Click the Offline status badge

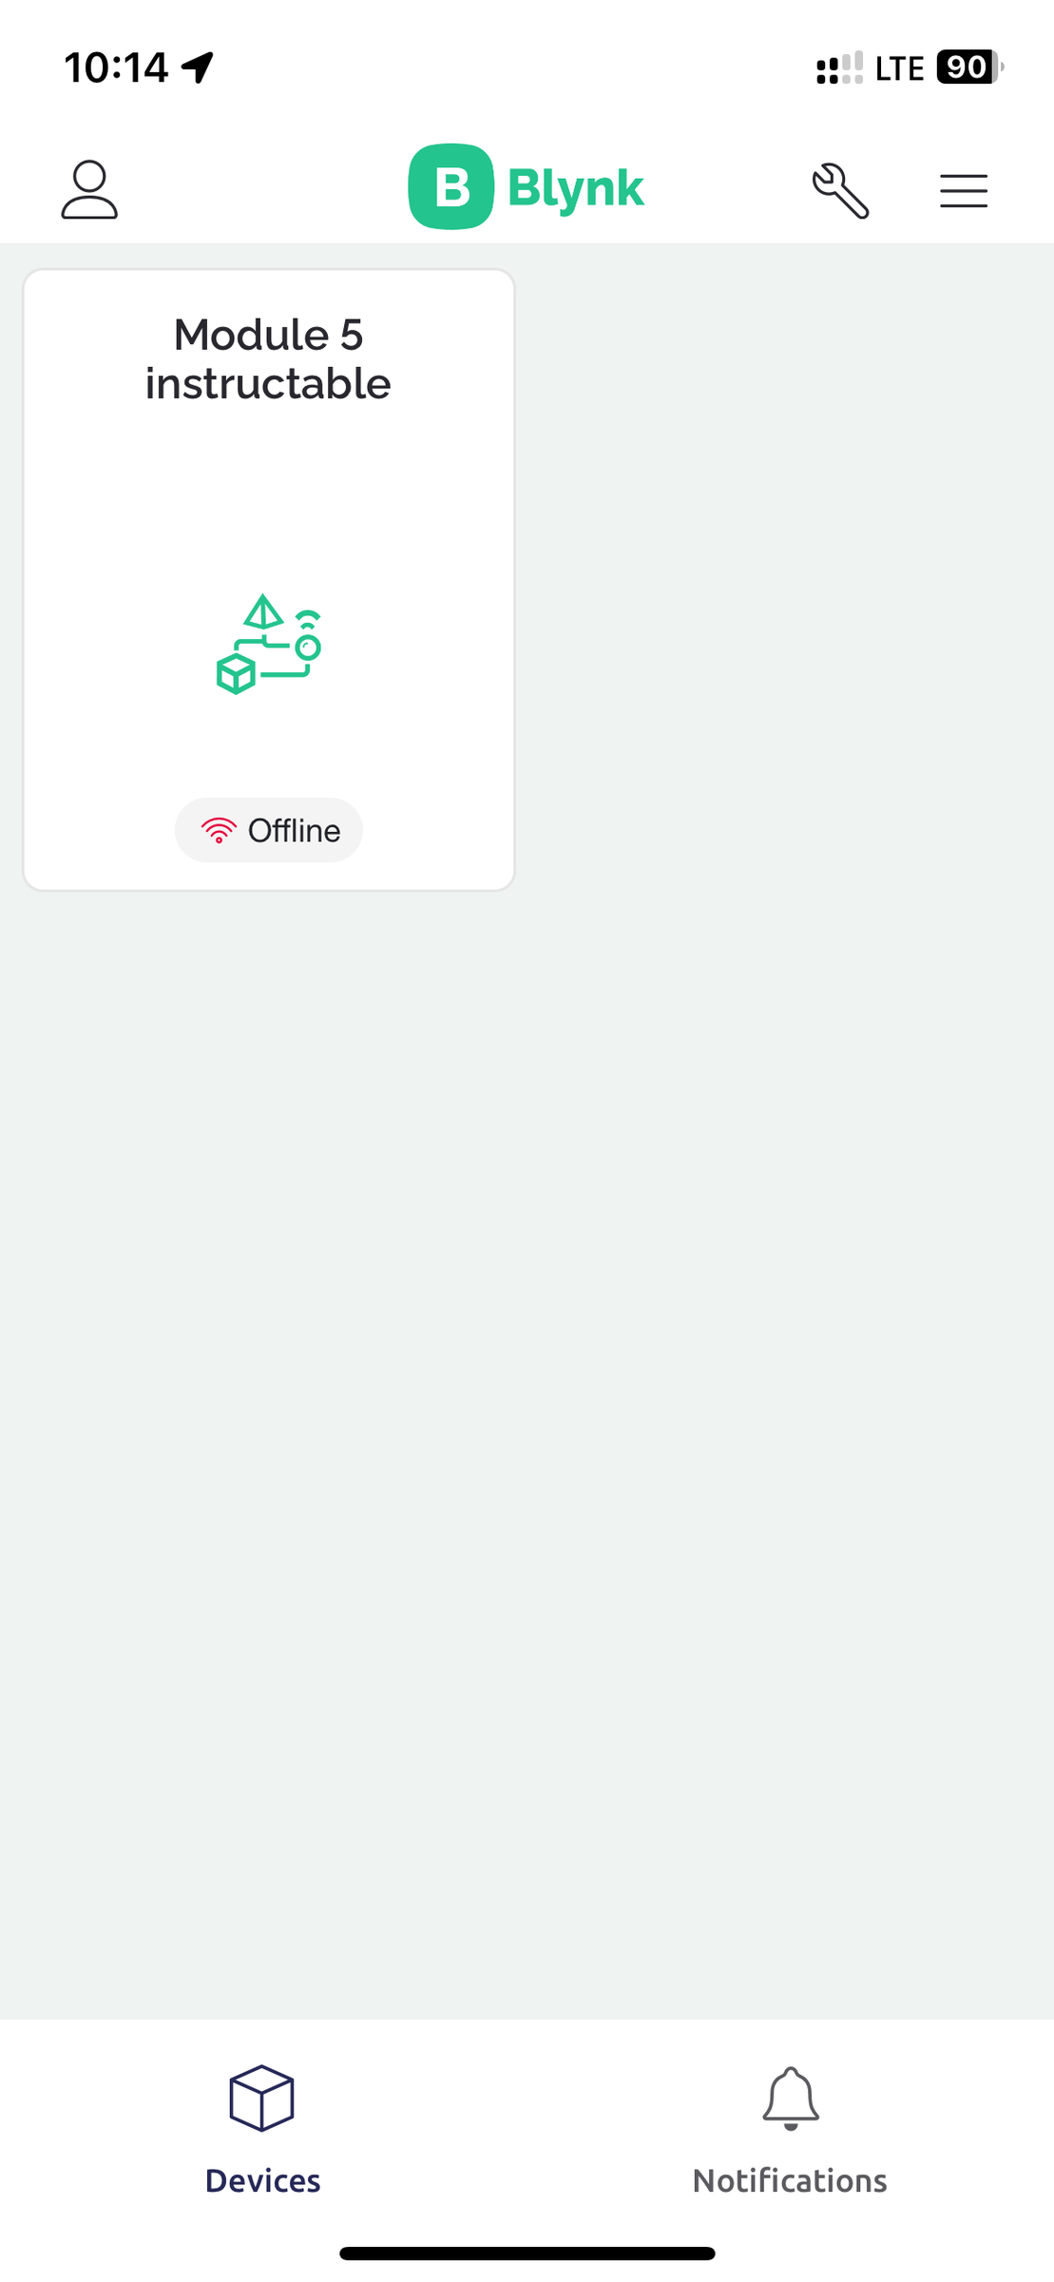pyautogui.click(x=269, y=830)
